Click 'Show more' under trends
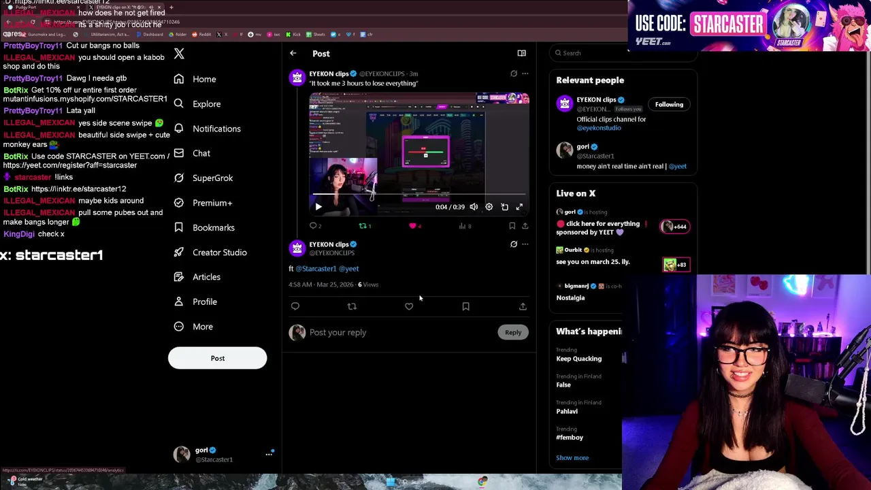 coord(572,458)
